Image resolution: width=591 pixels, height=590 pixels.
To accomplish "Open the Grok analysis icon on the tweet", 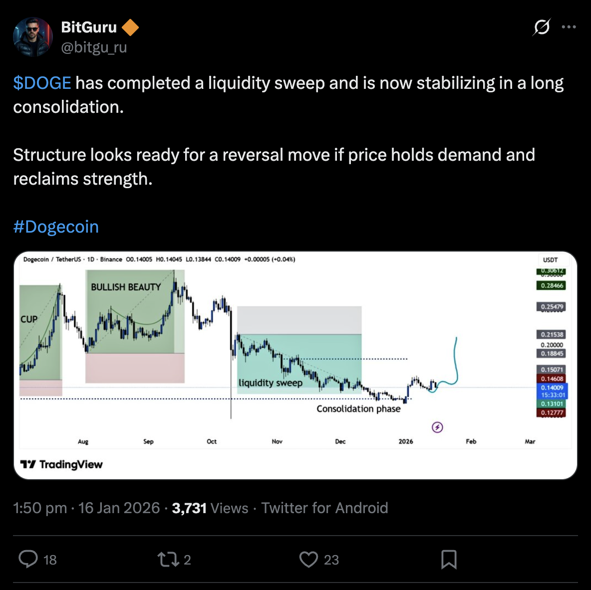I will (x=542, y=27).
